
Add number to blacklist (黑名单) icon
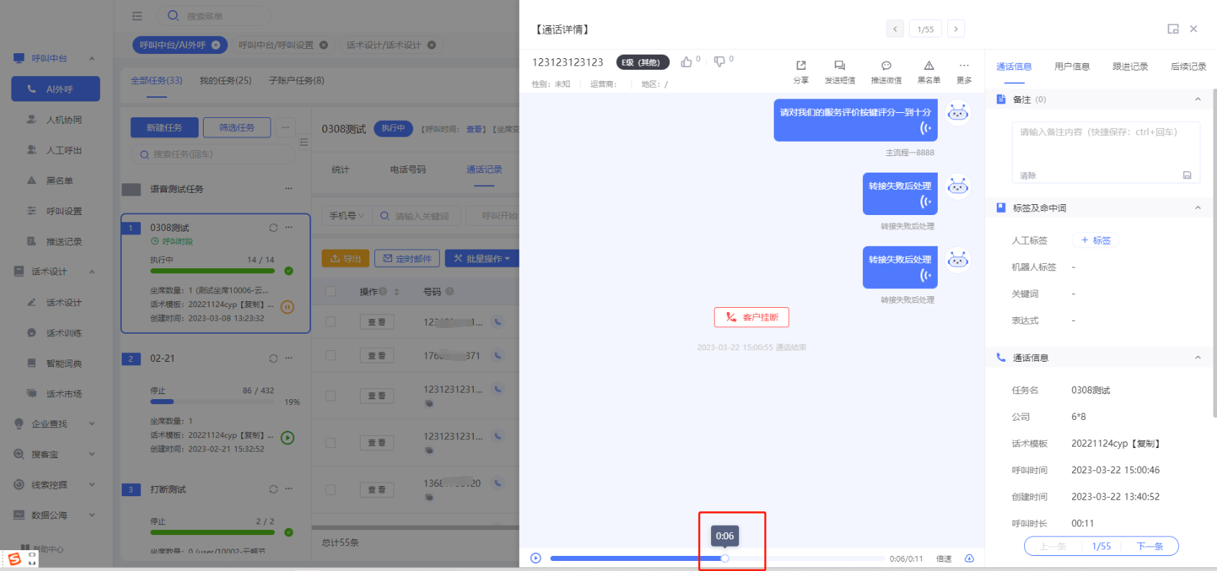click(x=928, y=66)
